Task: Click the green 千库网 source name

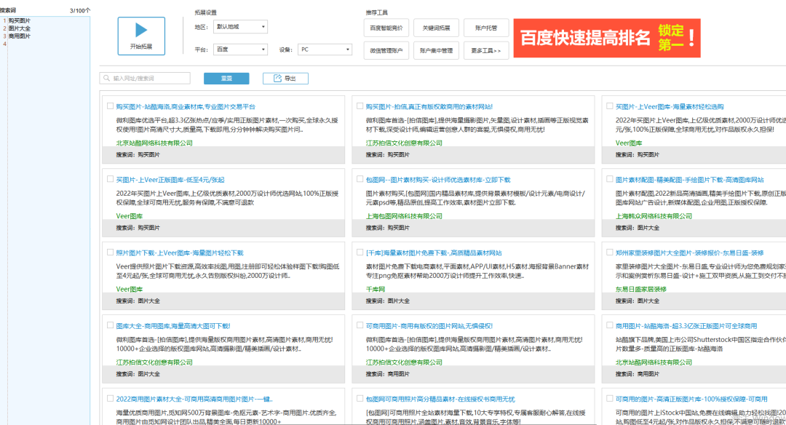Action: point(376,289)
